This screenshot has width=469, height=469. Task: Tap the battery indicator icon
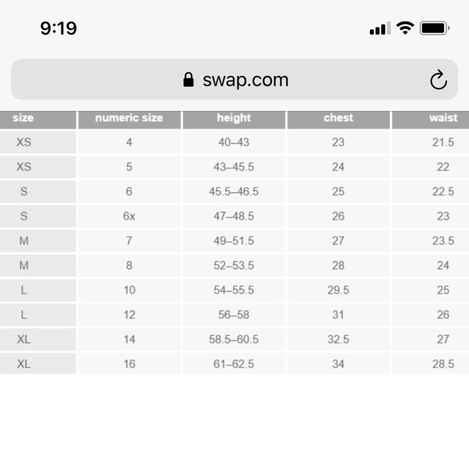(435, 28)
